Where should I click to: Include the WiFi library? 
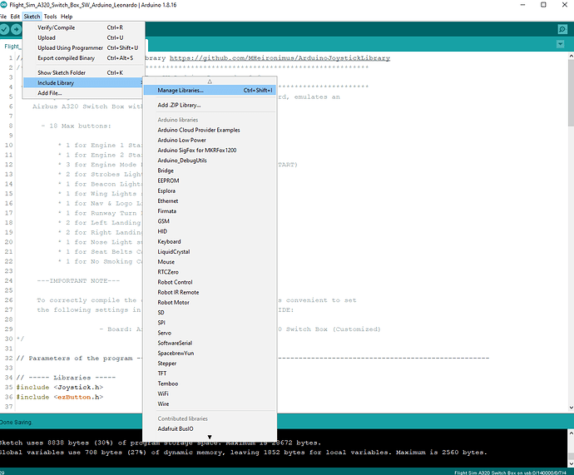[x=210, y=393]
